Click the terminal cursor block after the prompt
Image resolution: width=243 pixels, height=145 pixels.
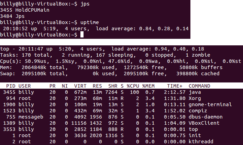(82, 35)
